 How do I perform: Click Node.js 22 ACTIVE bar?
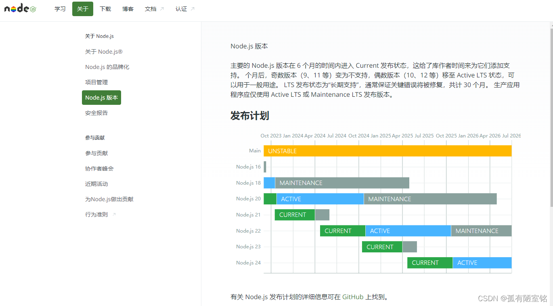pyautogui.click(x=408, y=231)
